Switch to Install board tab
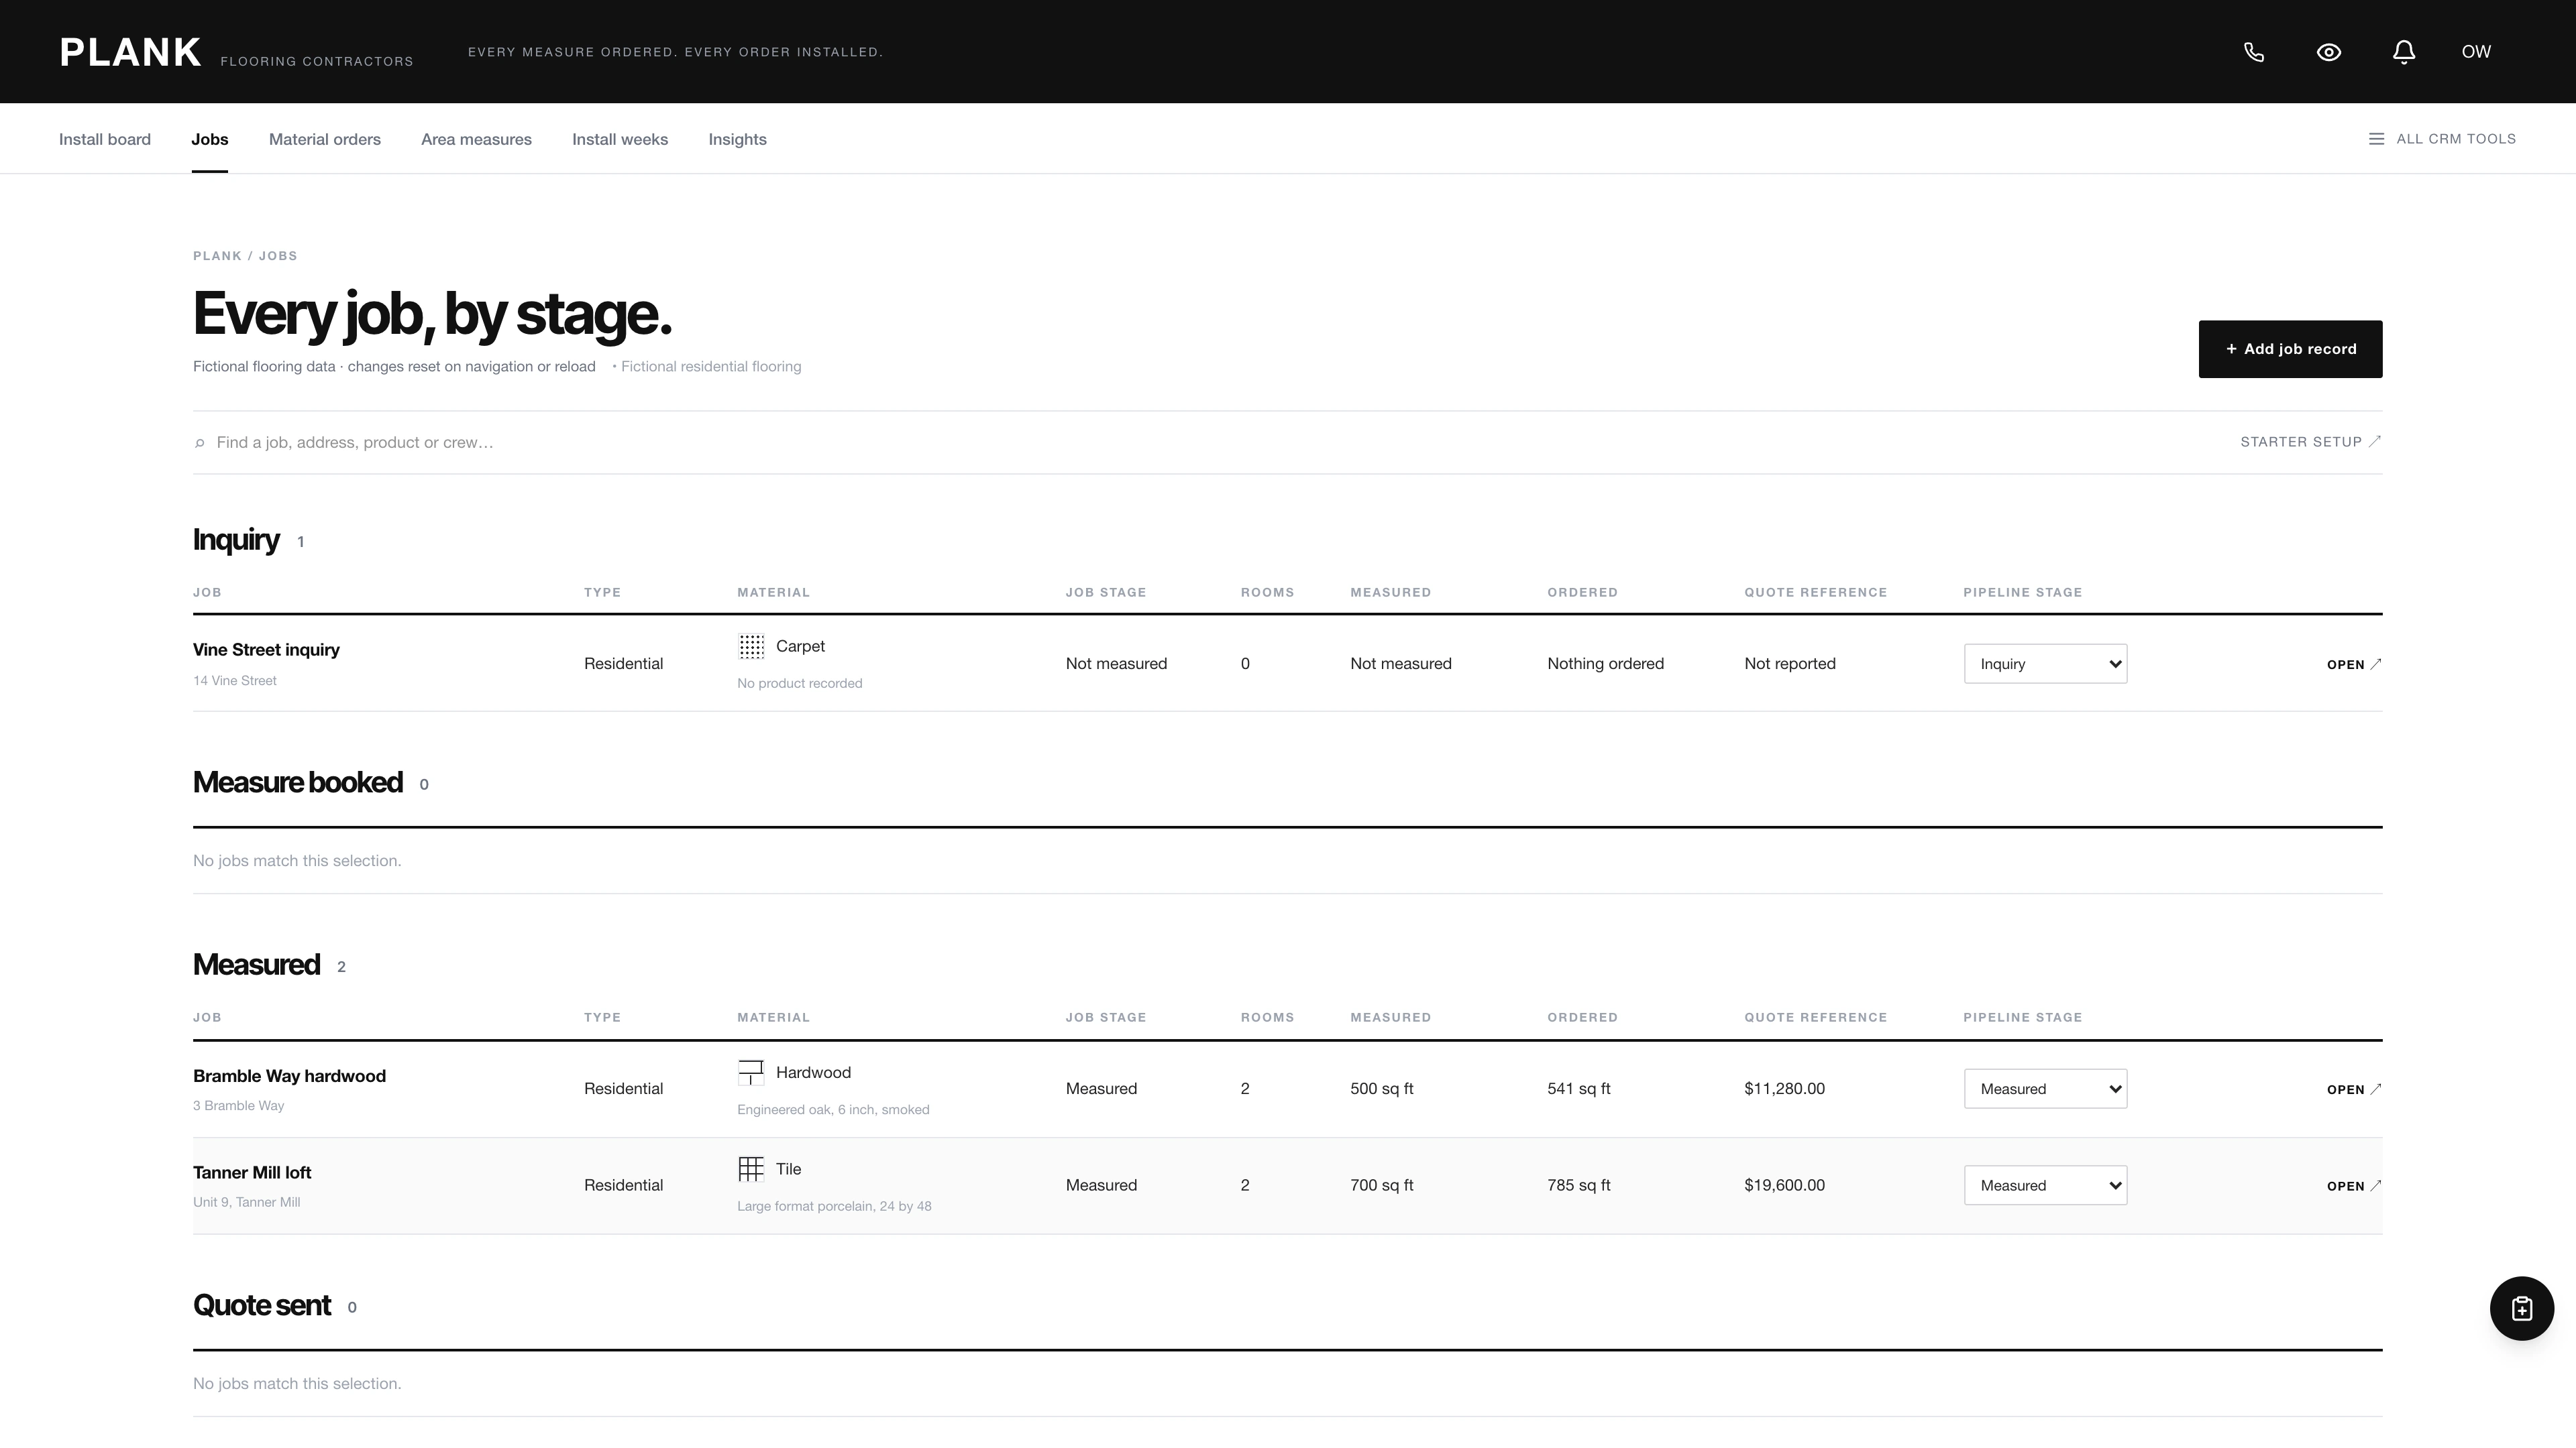 [x=105, y=140]
